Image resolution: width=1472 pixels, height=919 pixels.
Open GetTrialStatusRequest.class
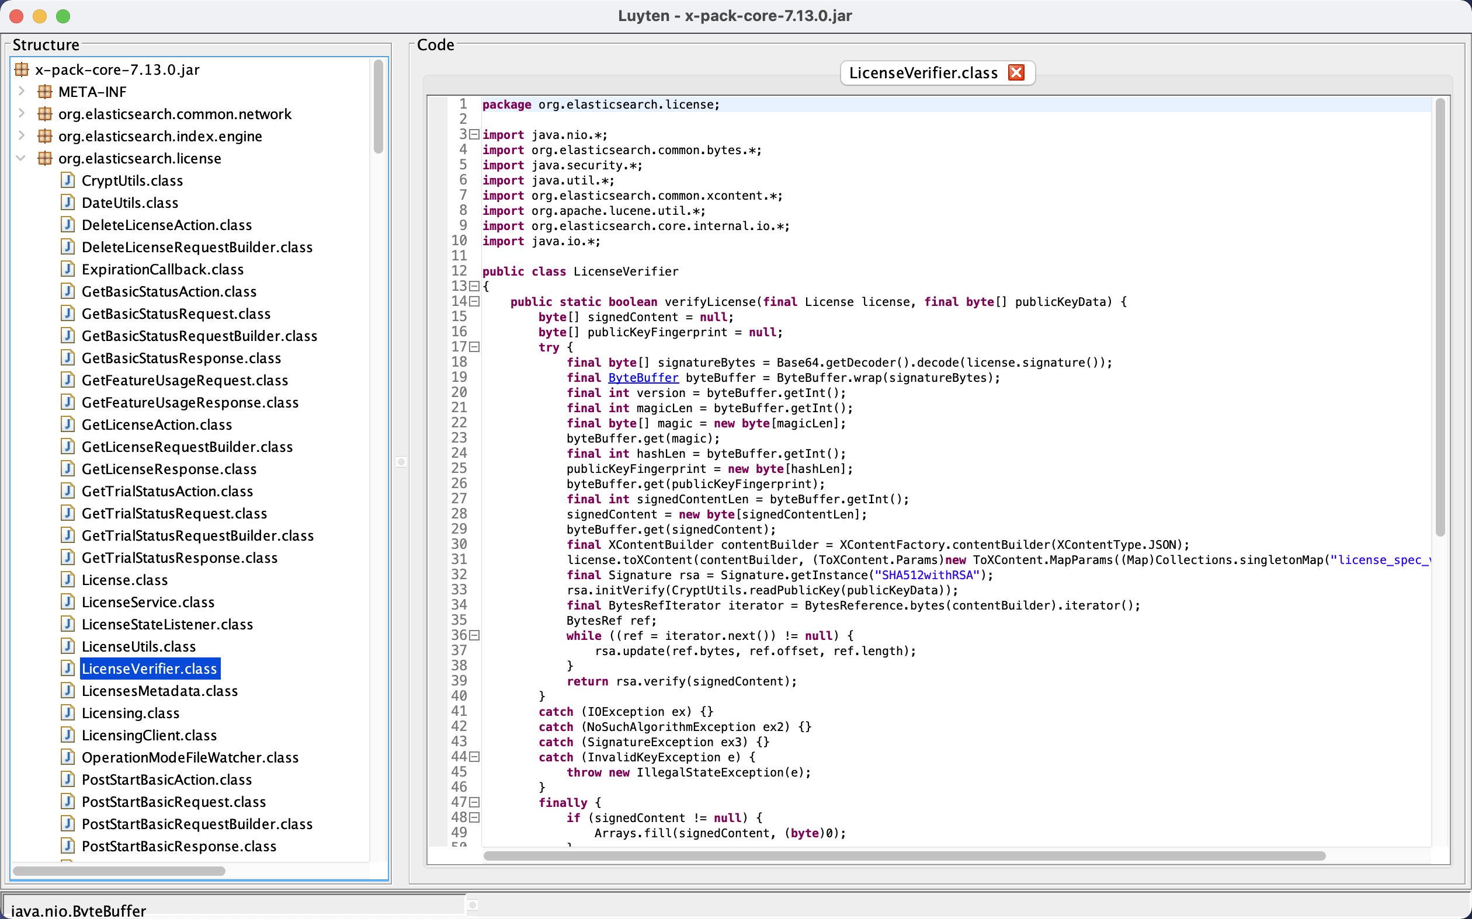[174, 513]
